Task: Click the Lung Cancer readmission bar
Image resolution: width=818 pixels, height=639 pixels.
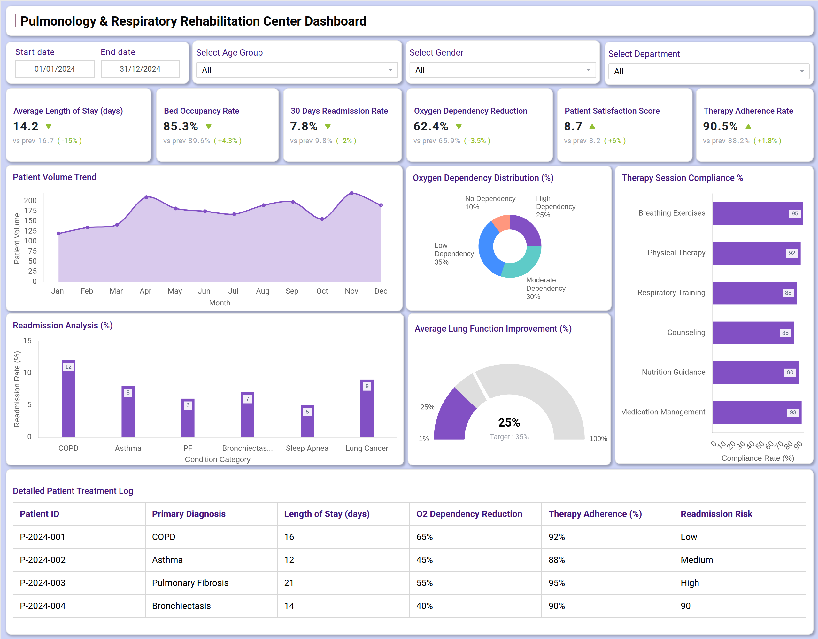Action: pyautogui.click(x=367, y=408)
